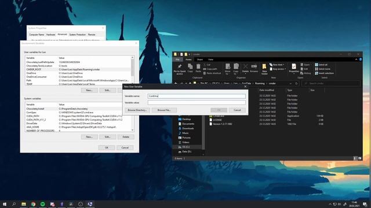
Task: Select the Hardware tab in System Properties
Action: coord(50,35)
